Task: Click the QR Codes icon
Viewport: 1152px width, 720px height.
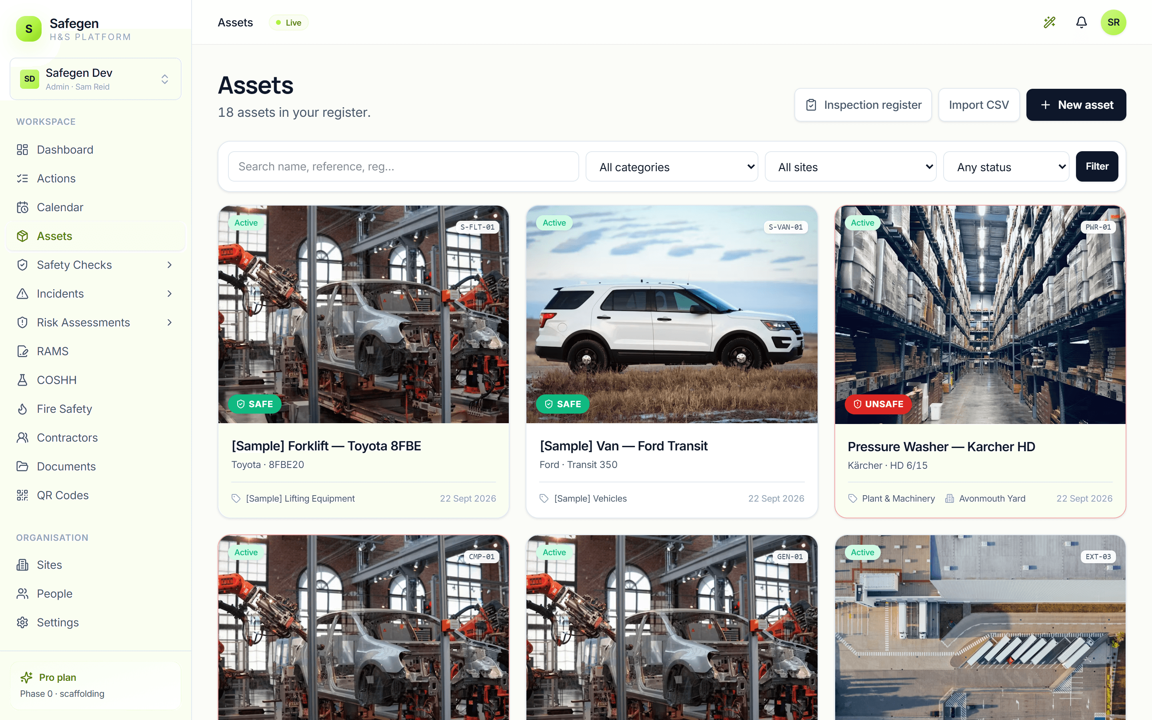Action: [22, 495]
